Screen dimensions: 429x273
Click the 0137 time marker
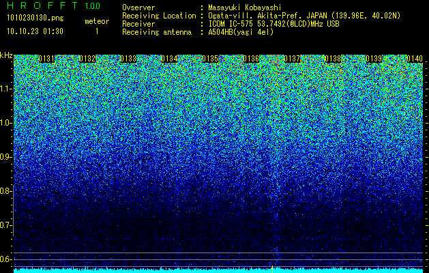coord(292,59)
